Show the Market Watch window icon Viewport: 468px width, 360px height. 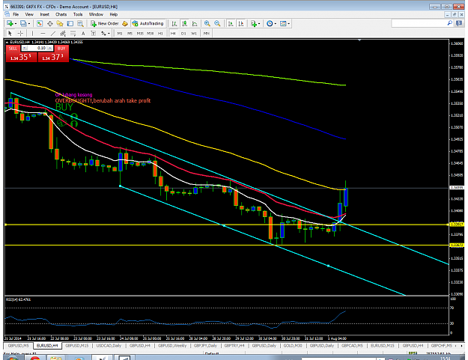click(x=40, y=23)
